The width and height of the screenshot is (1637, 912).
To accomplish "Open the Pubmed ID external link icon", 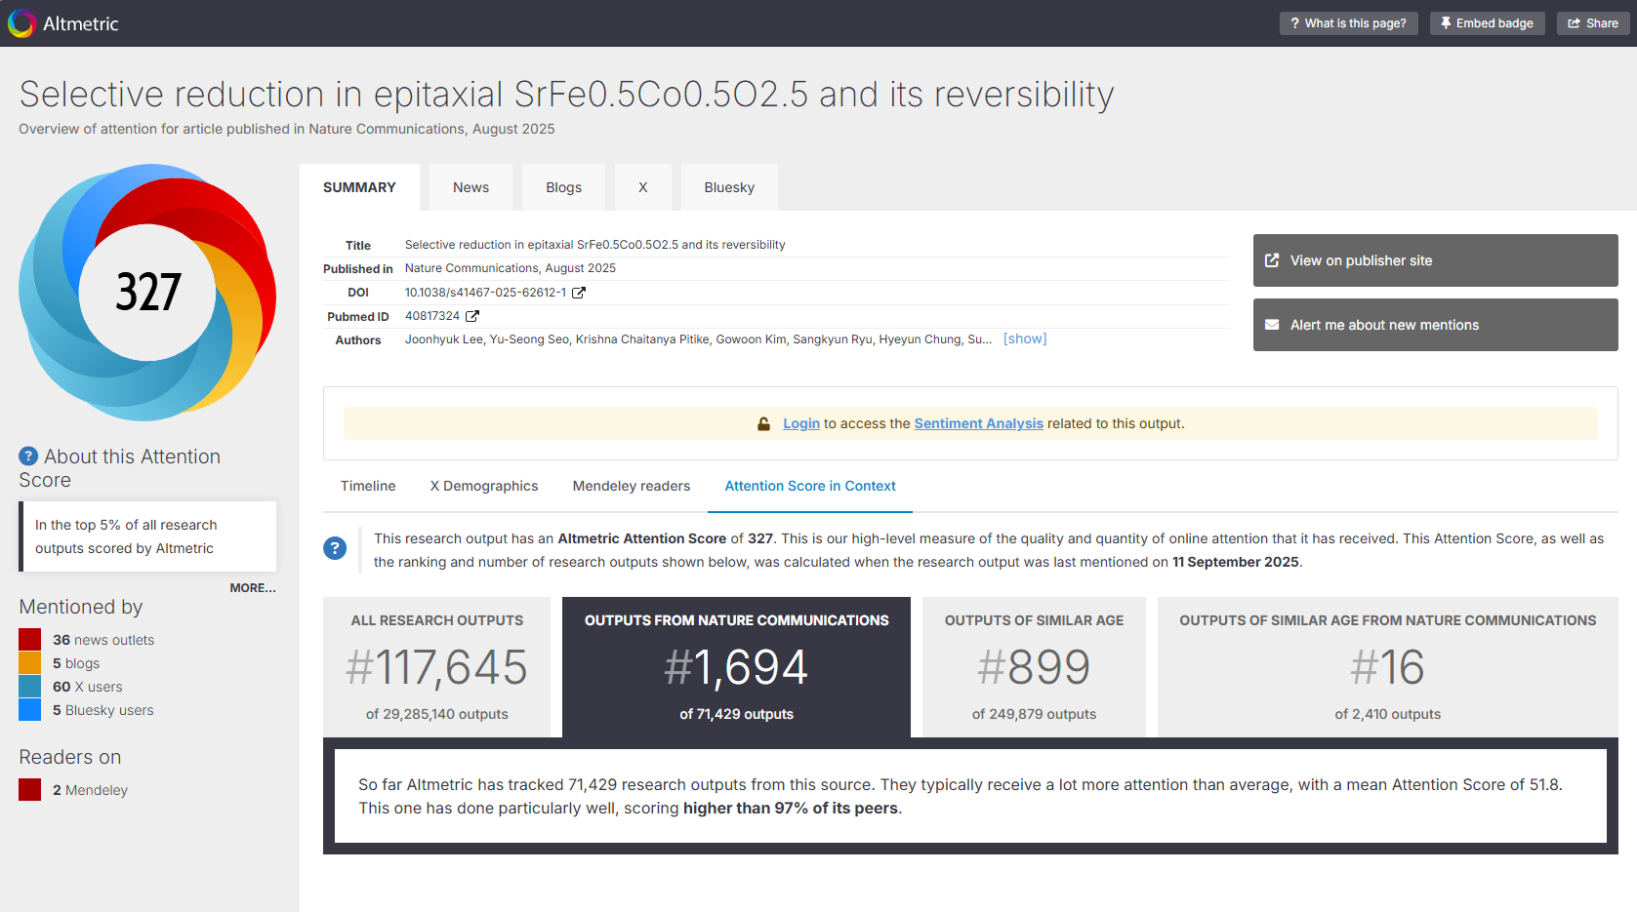I will coord(472,316).
